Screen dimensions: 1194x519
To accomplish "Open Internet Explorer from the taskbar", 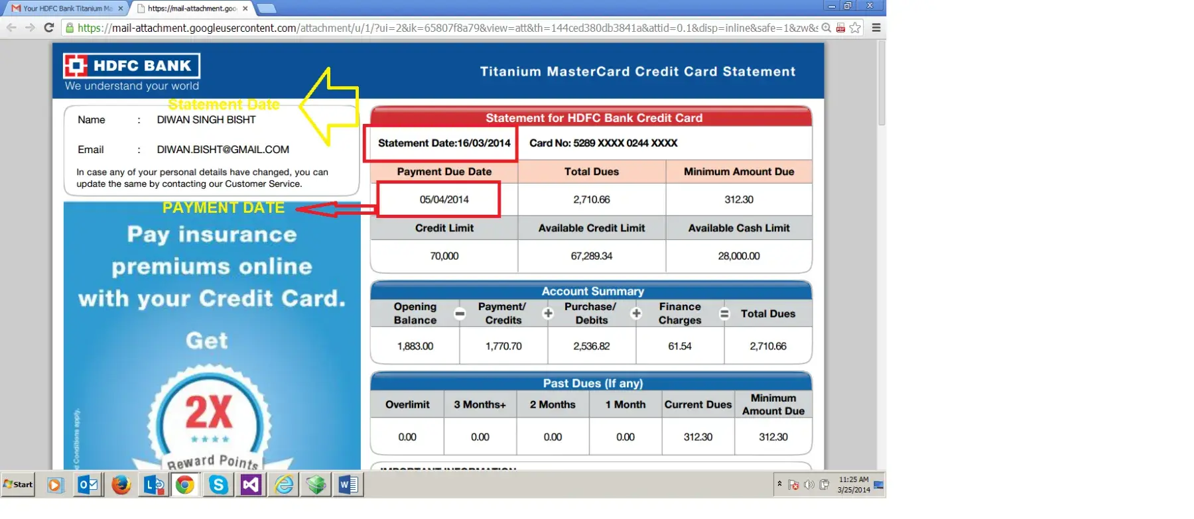I will 284,485.
